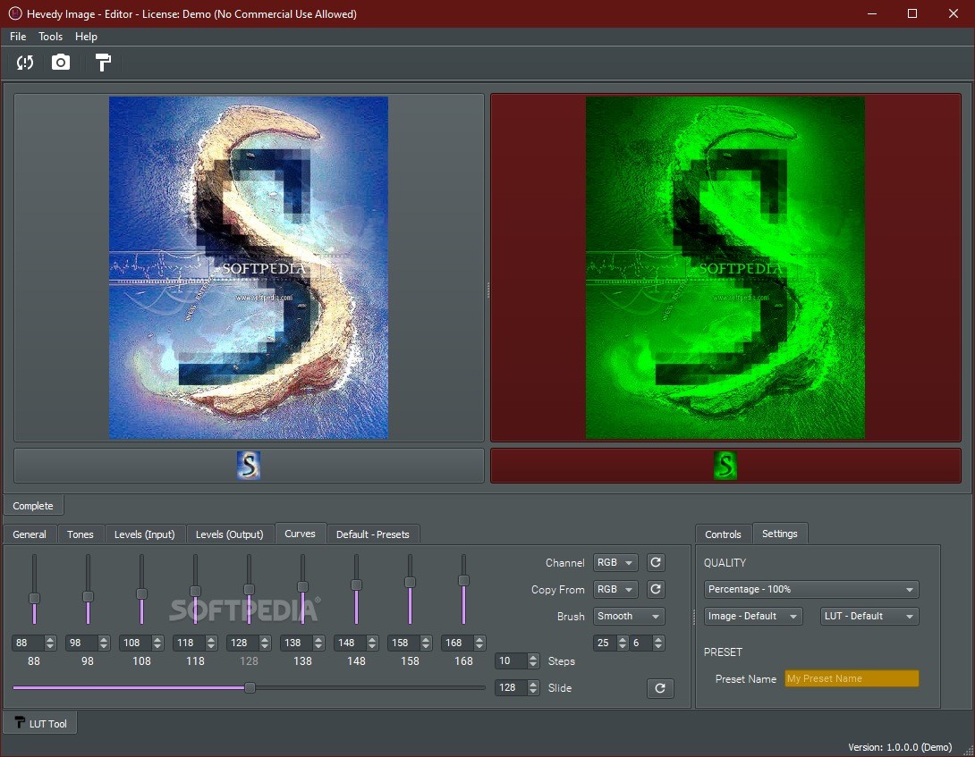Screen dimensions: 975x757
Task: Expand the Image - Default dropdown
Action: (x=753, y=616)
